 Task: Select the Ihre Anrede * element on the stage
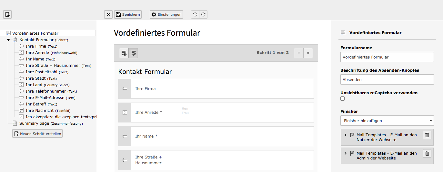[216, 113]
